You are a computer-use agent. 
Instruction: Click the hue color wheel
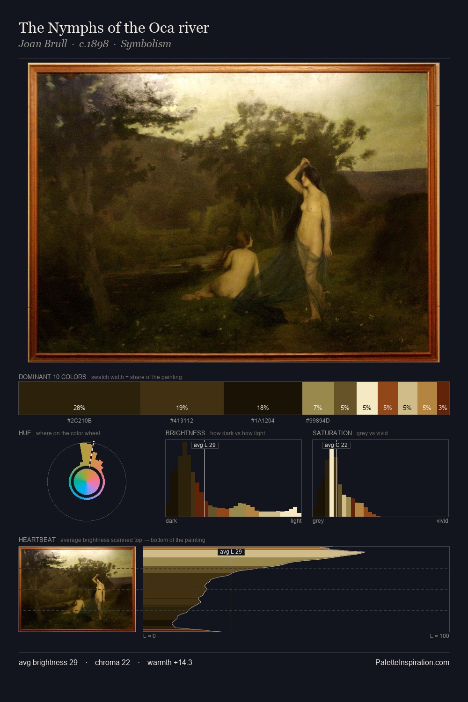coord(87,482)
